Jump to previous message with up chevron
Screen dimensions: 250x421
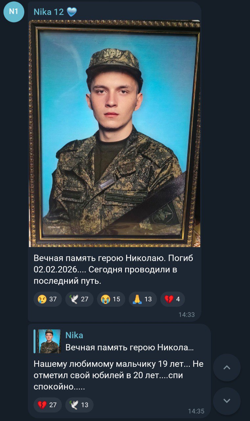click(227, 368)
